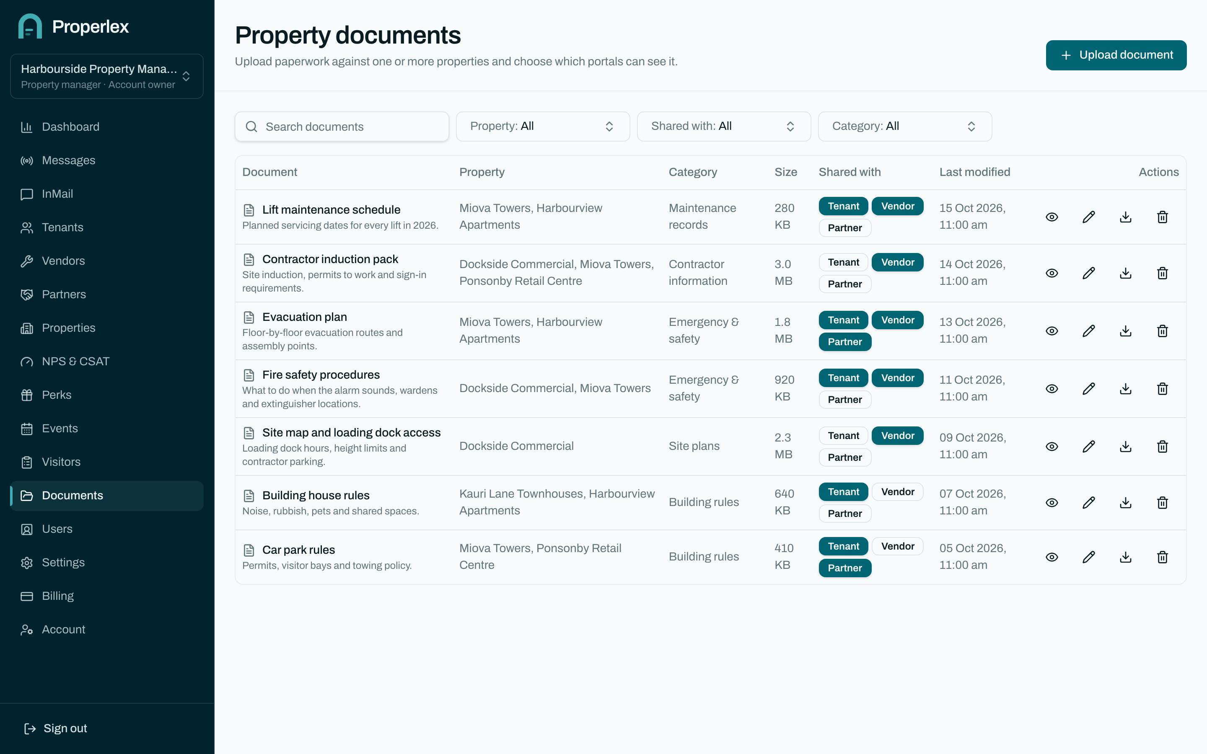Viewport: 1207px width, 754px height.
Task: Open the Lift maintenance schedule file icon
Action: click(x=249, y=210)
